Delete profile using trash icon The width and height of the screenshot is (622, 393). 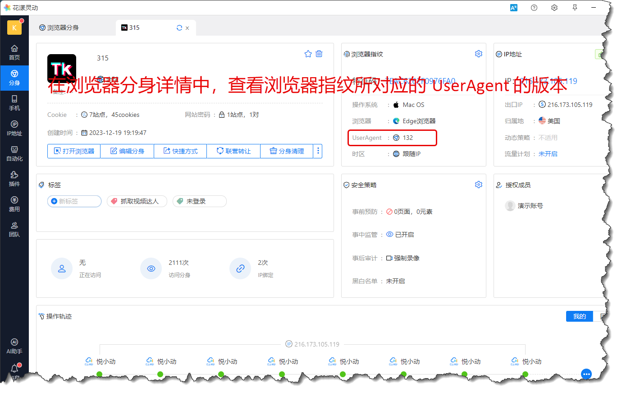point(319,54)
